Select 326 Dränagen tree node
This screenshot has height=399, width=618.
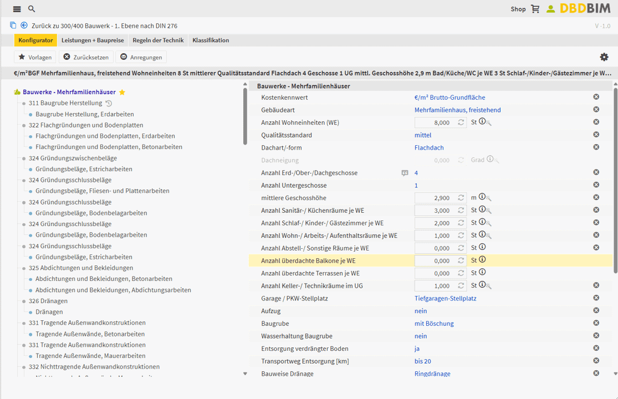tap(48, 301)
